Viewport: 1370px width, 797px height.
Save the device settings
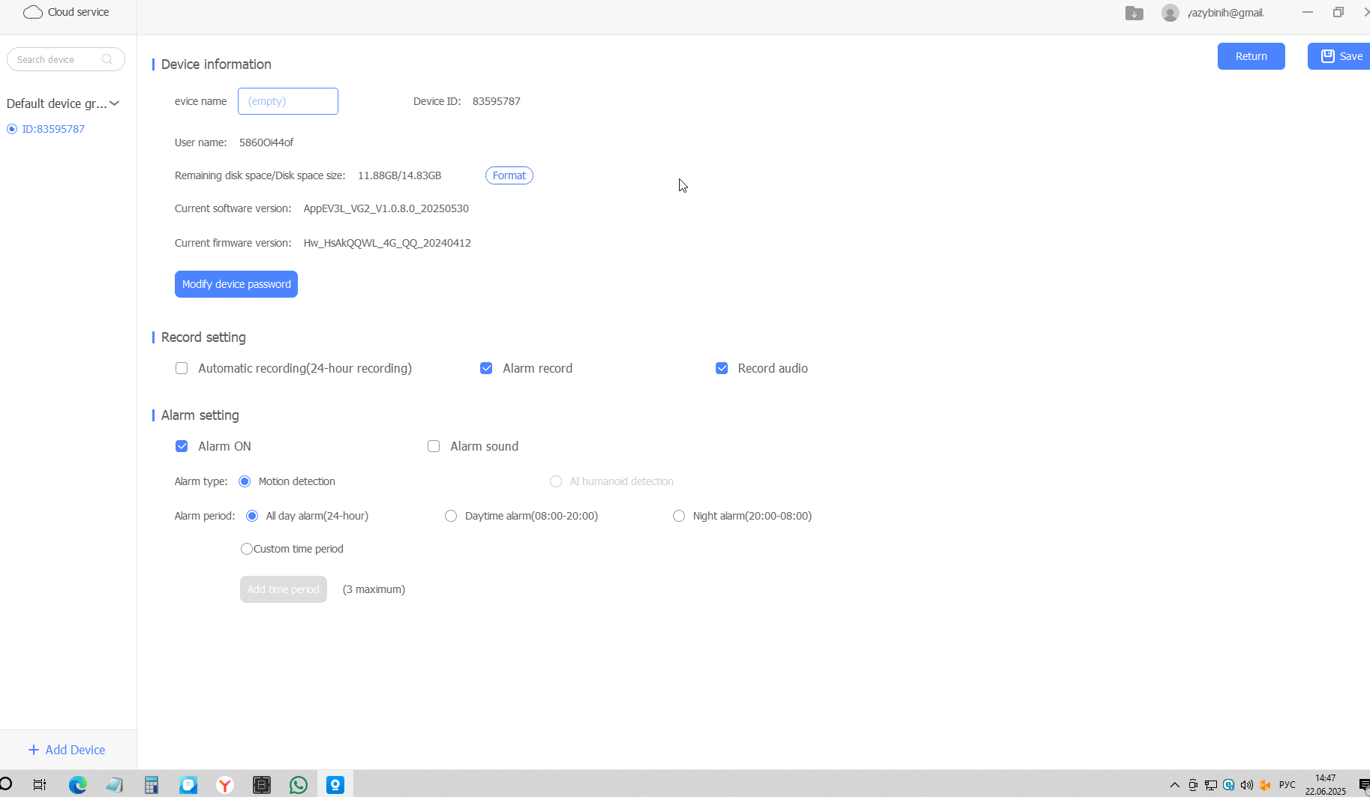[x=1339, y=56]
